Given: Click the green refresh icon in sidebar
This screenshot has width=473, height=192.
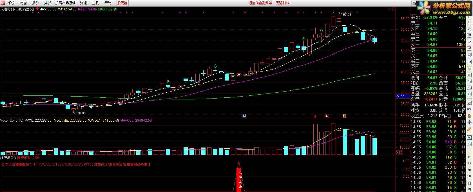Looking at the screenshot, I should click(x=469, y=144).
